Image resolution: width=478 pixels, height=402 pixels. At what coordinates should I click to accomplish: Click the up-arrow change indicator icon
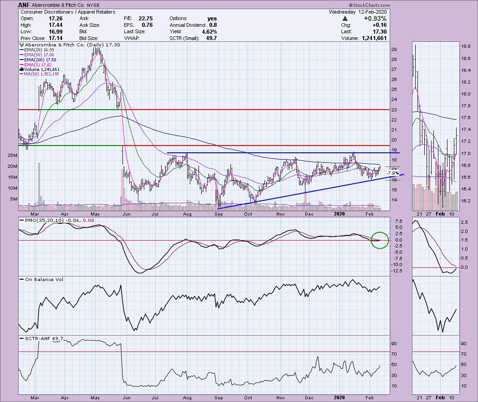[345, 19]
